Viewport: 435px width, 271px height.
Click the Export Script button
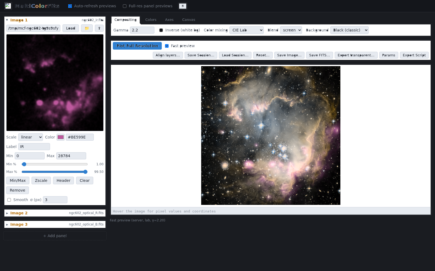(x=414, y=55)
